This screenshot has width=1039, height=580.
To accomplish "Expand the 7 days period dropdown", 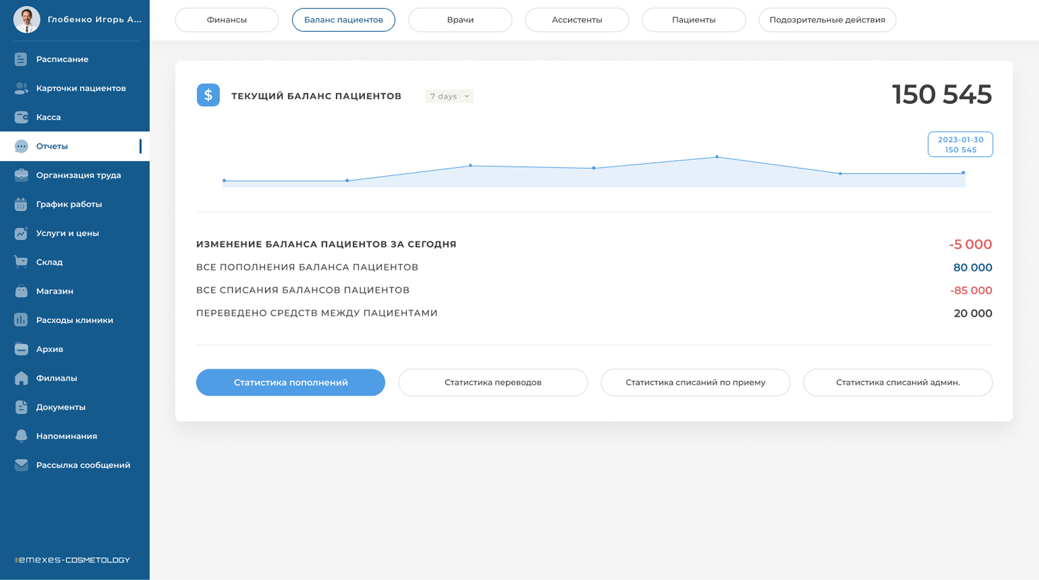I will coord(449,96).
